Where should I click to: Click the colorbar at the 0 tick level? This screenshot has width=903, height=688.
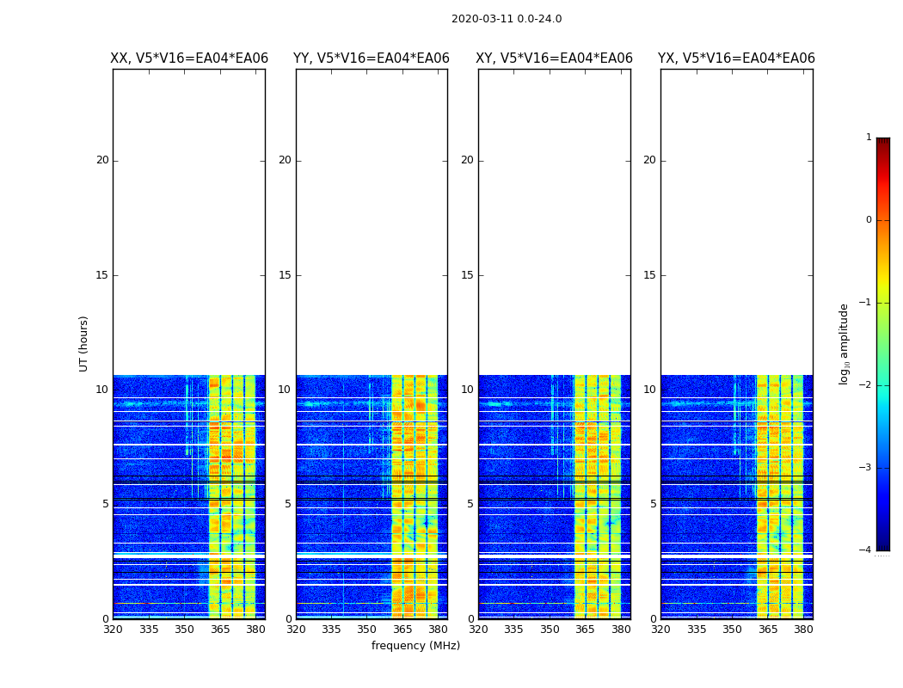tap(882, 220)
